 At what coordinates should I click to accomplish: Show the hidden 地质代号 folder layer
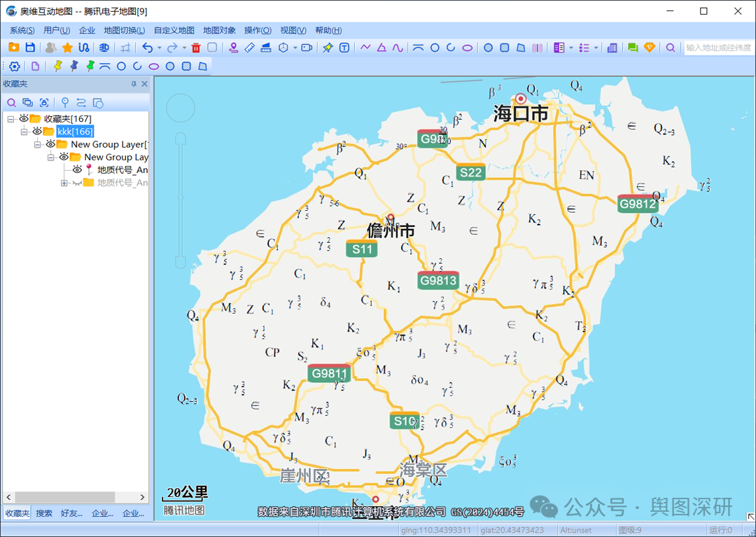pyautogui.click(x=76, y=183)
